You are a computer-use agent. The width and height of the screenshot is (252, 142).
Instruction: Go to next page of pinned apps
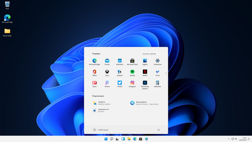coord(166,74)
